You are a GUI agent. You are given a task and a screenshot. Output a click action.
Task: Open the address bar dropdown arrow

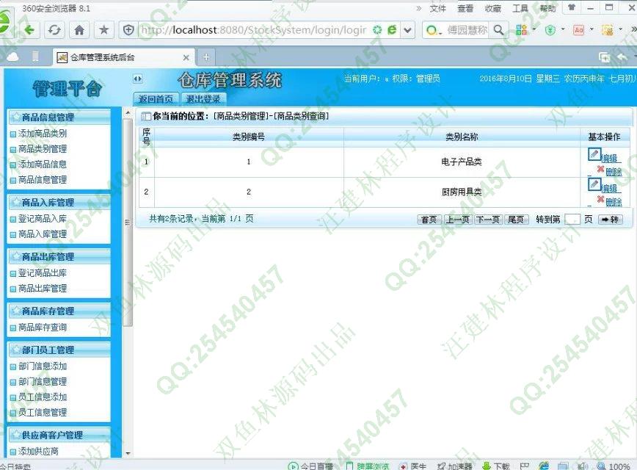(x=407, y=30)
